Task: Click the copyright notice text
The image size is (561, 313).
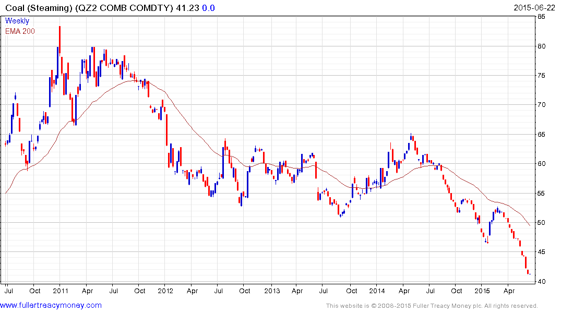Action: (432, 306)
